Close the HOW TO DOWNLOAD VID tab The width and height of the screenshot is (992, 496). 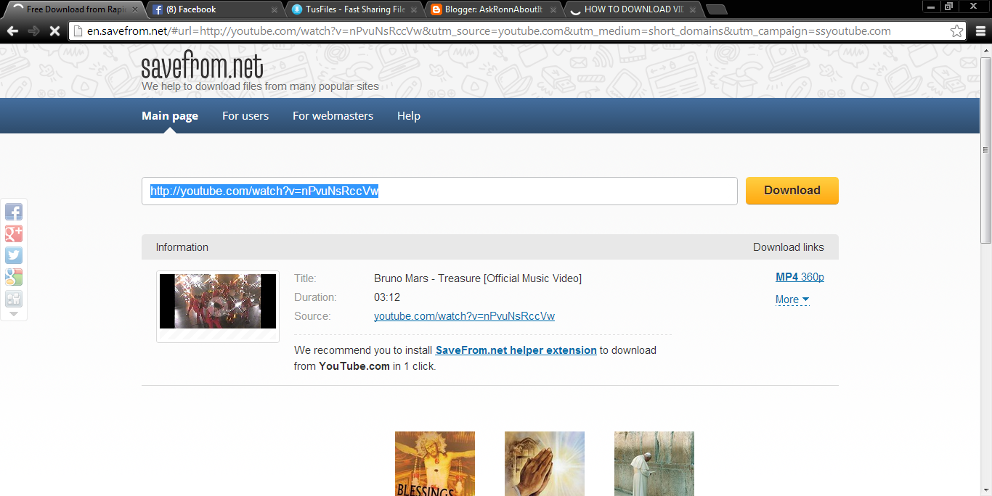(x=693, y=10)
